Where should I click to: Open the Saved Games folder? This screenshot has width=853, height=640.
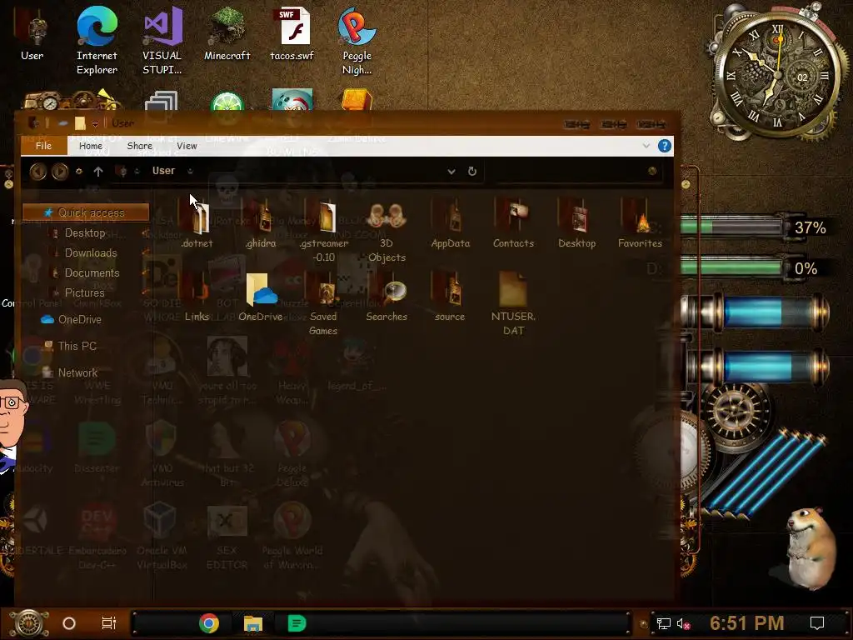coord(324,303)
